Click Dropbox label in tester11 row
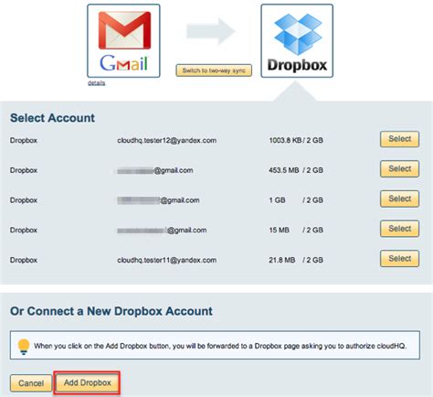This screenshot has height=397, width=433. point(24,260)
